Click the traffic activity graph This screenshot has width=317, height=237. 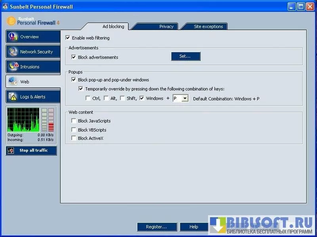[23, 119]
